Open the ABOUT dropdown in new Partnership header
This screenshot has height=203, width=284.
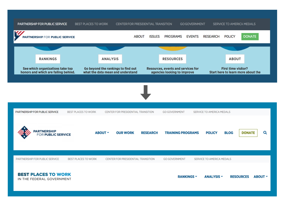coord(102,133)
